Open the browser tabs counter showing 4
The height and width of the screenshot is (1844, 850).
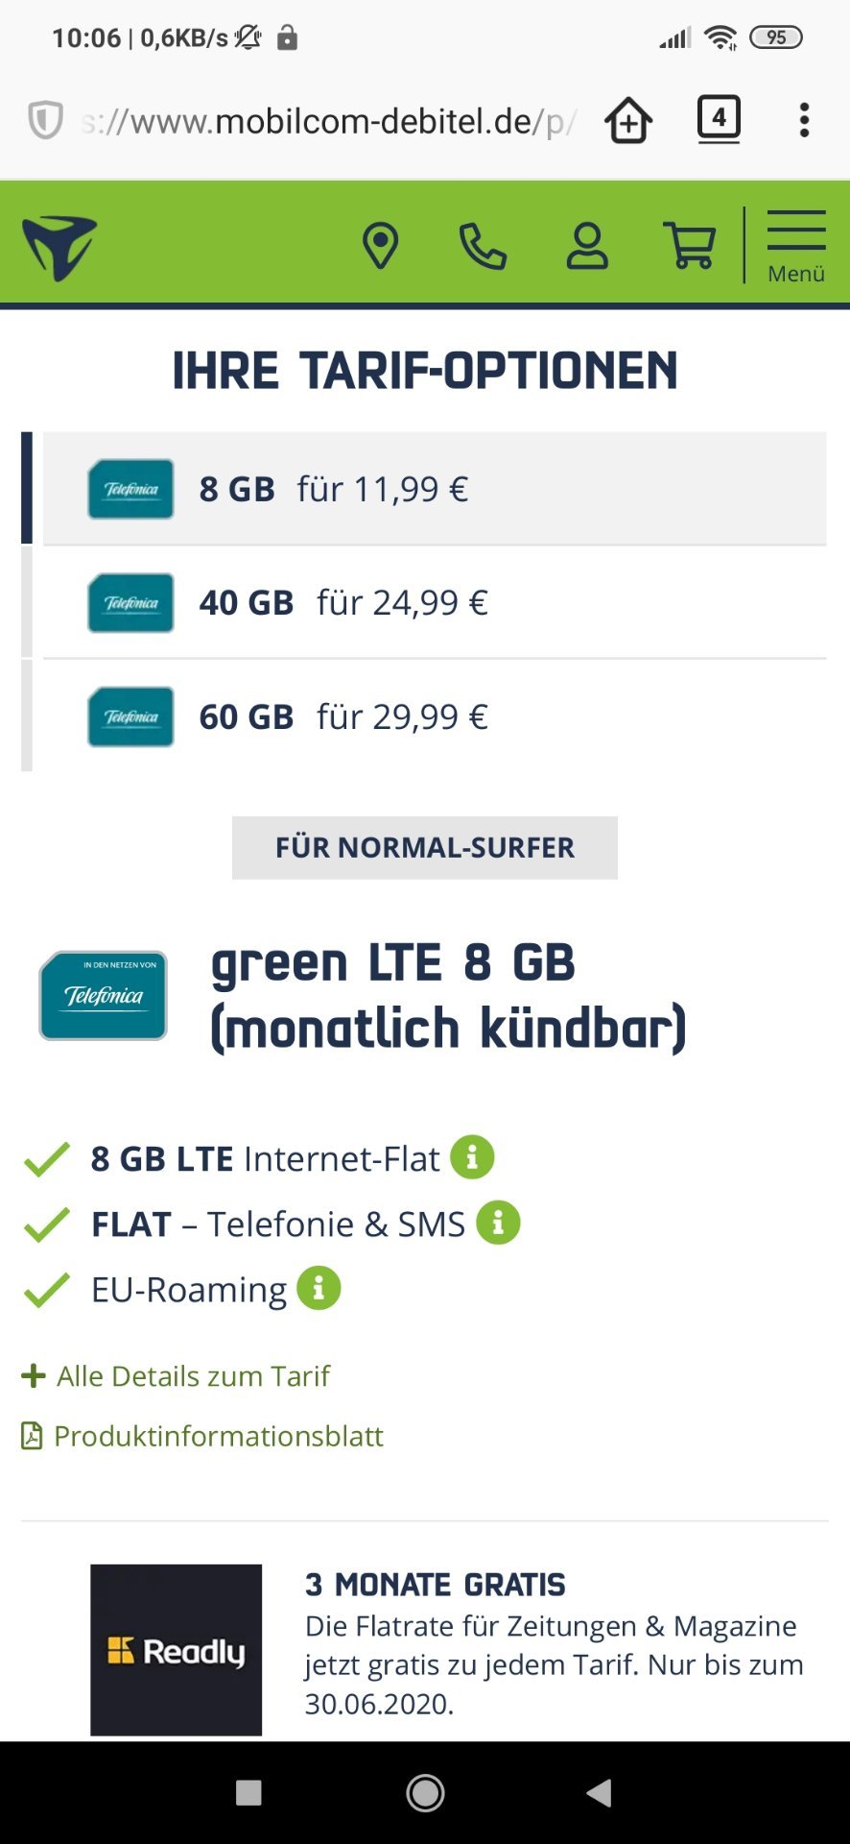719,120
